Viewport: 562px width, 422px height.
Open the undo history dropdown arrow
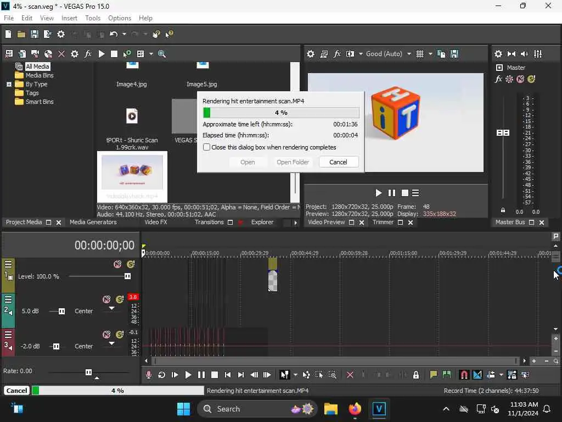[124, 34]
